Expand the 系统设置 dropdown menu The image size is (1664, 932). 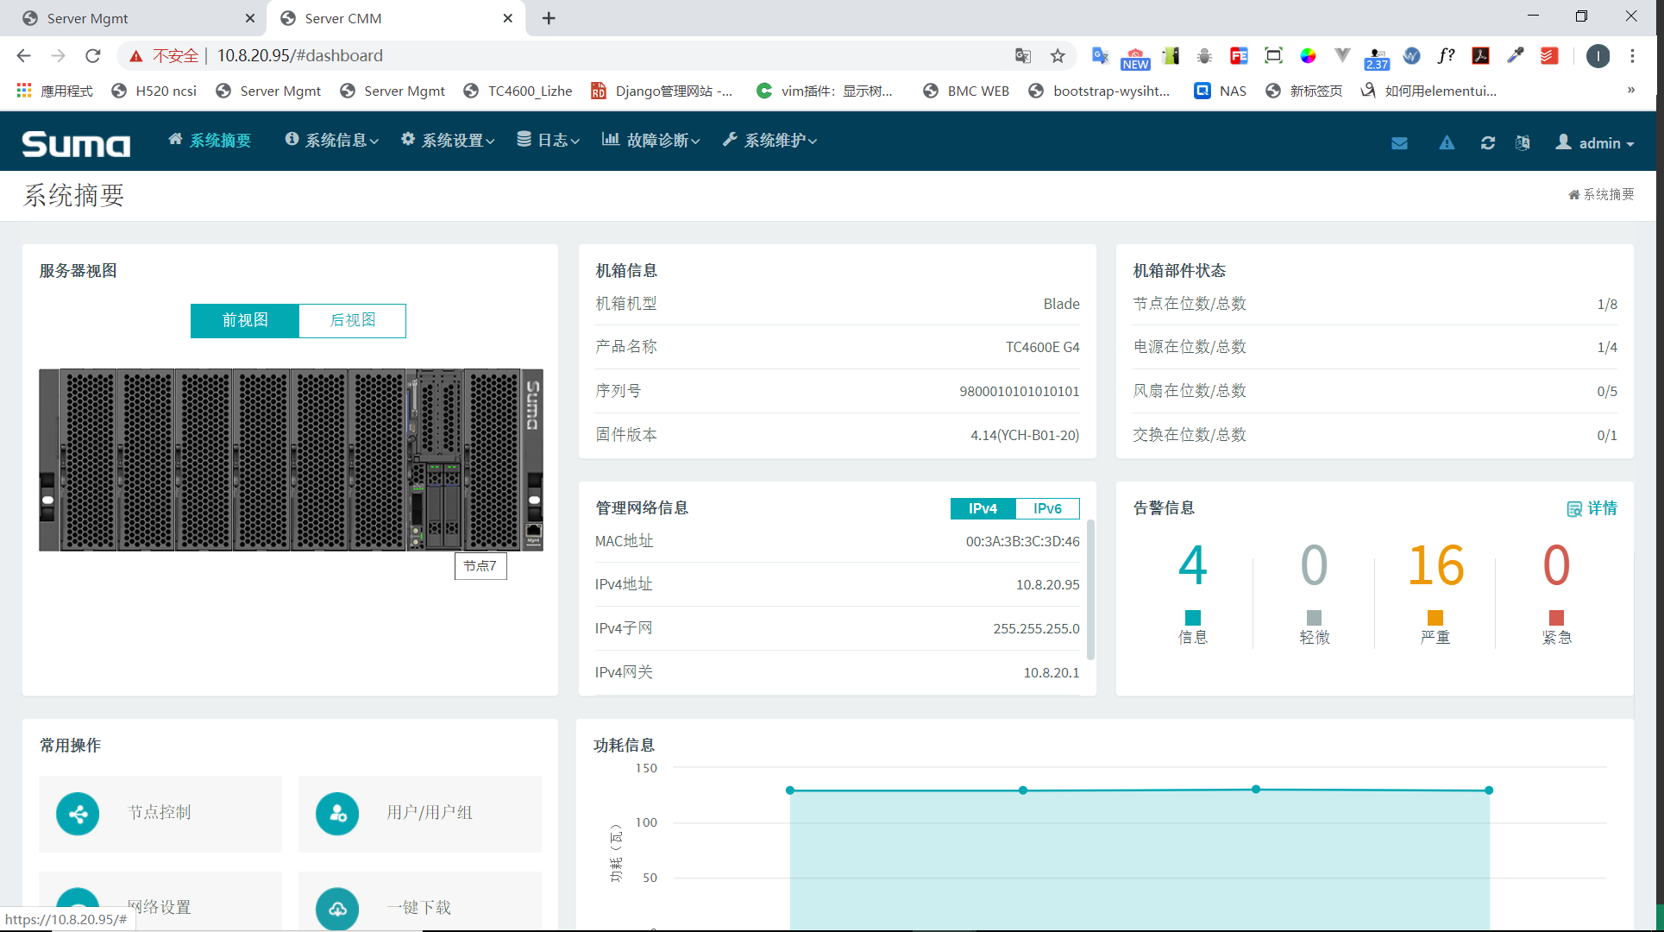click(449, 140)
